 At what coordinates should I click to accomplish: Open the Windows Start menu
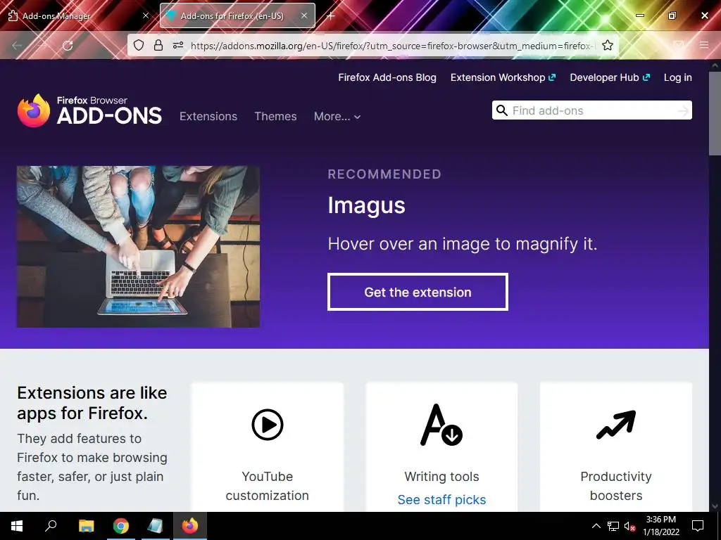point(17,526)
